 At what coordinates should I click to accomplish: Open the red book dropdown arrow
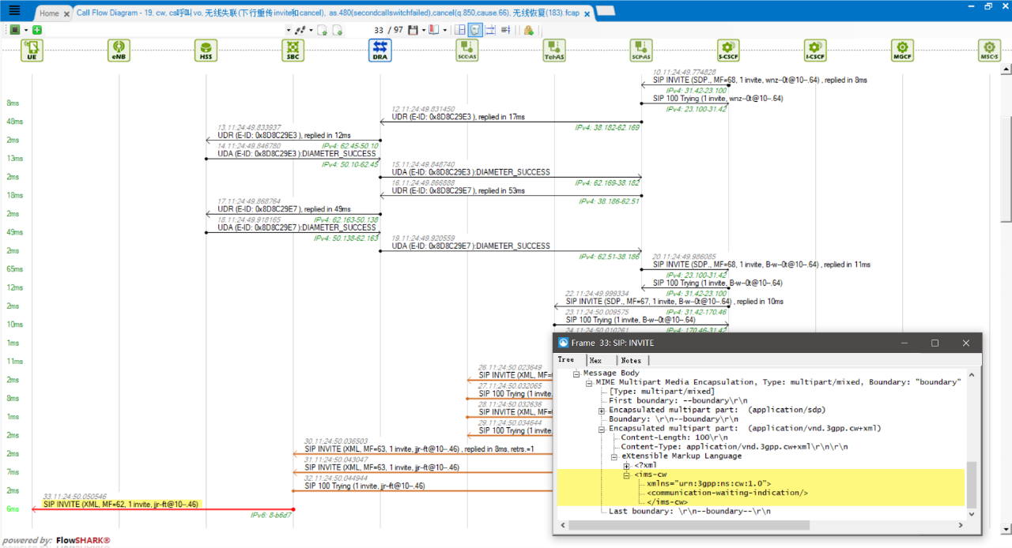coord(444,30)
